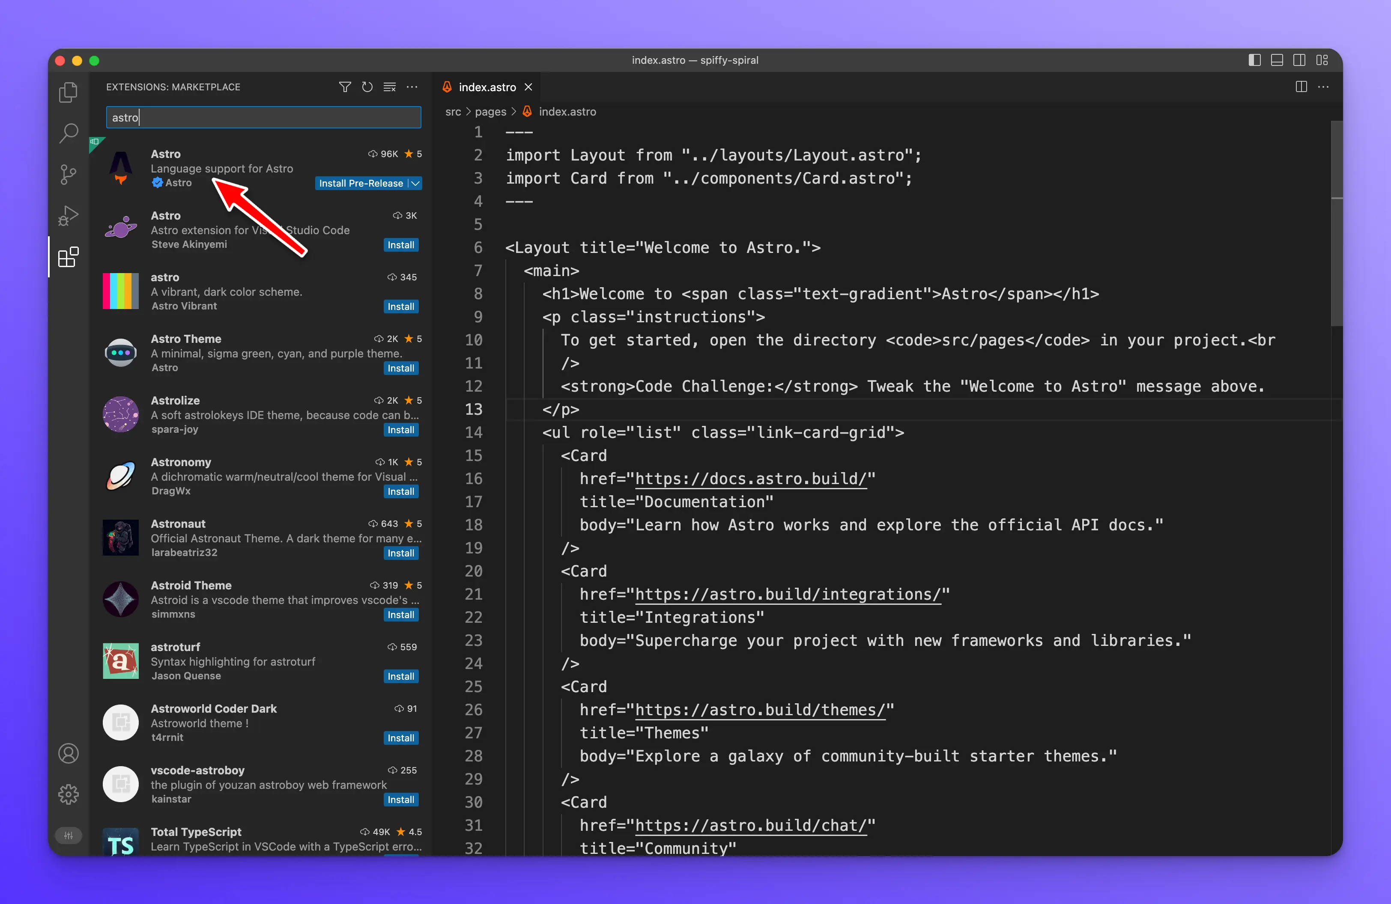
Task: Click the Astroid Theme star icon
Action: 120,599
